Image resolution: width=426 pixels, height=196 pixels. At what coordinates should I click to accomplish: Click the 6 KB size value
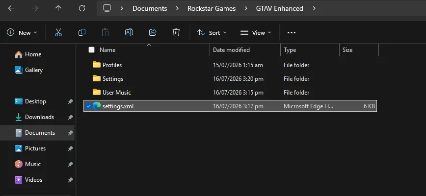click(369, 106)
